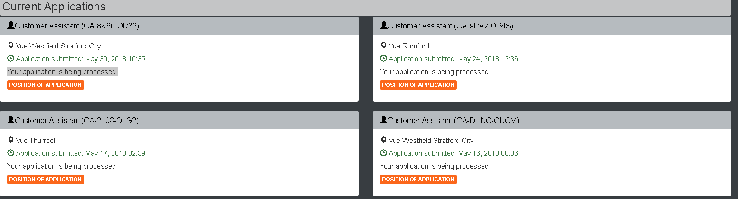Select Customer Assistant (CA-DHNQ-OKCM) header
This screenshot has width=738, height=199.
[552, 120]
